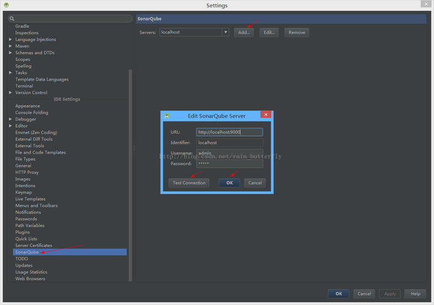434x305 pixels.
Task: Expand the Tasks settings node
Action: [10, 73]
